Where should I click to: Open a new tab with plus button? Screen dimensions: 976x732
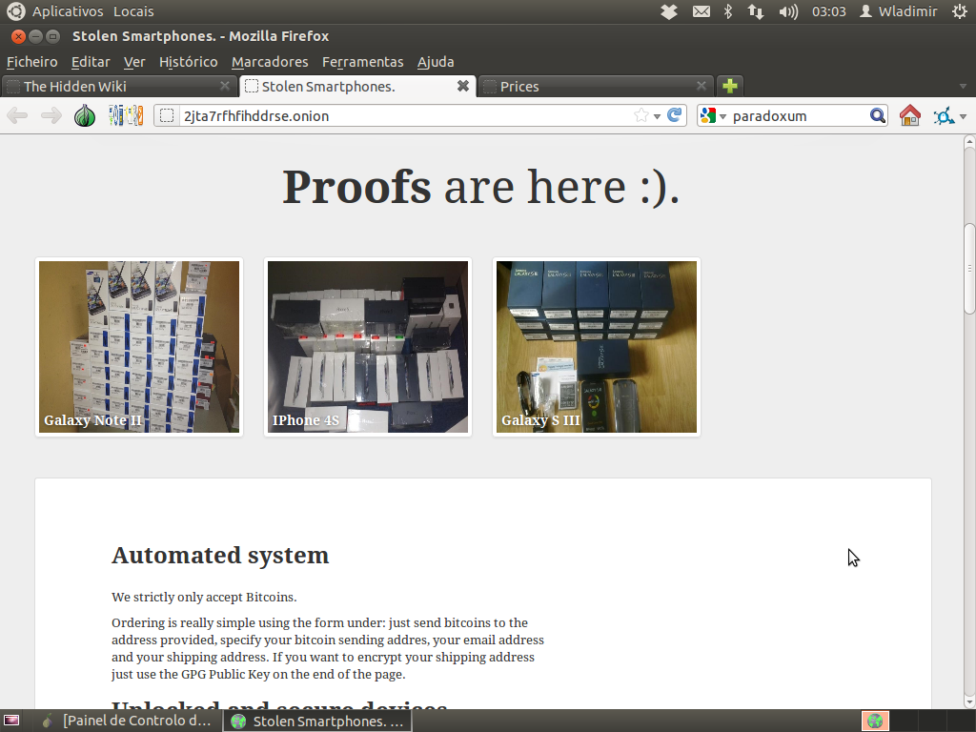tap(730, 86)
